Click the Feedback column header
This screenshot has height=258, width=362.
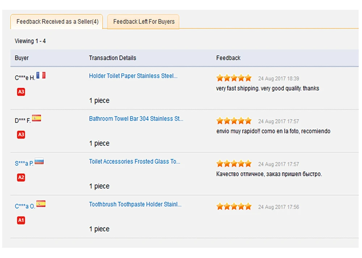pos(228,58)
